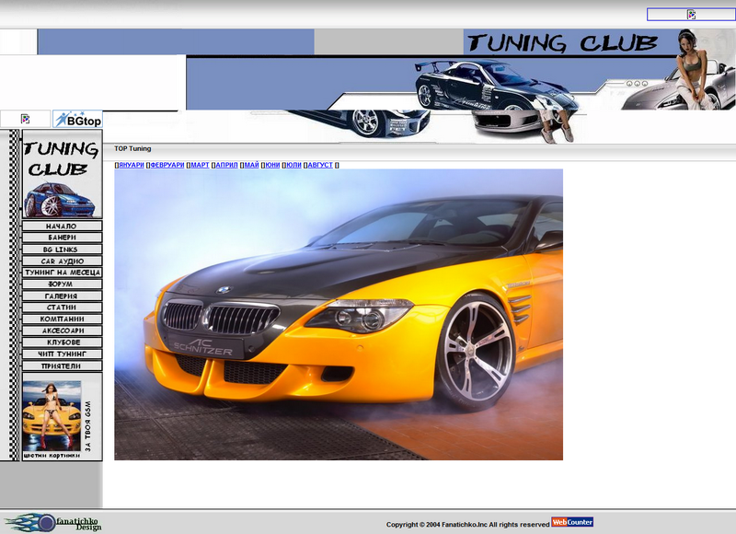Image resolution: width=736 pixels, height=534 pixels.
Task: Open the НАЧАЛО menu item
Action: (x=62, y=226)
